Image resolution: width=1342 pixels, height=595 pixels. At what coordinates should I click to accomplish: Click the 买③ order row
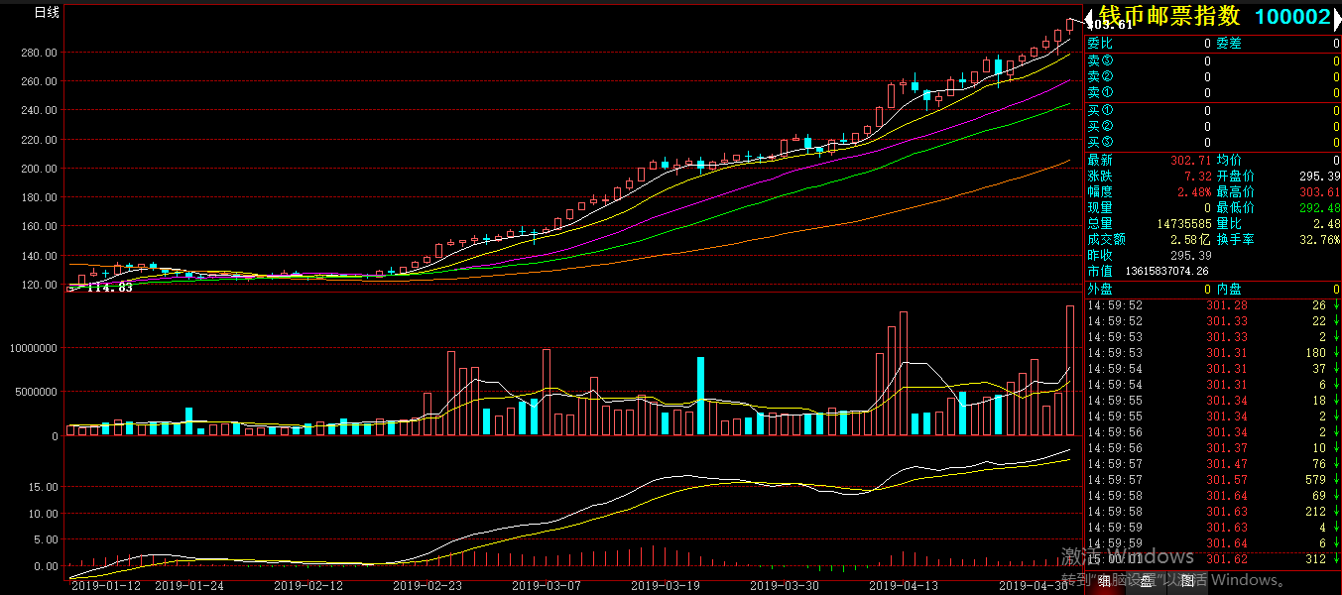click(1213, 142)
